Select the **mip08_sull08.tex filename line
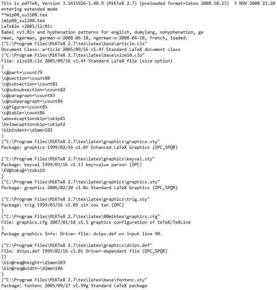 pos(24,15)
